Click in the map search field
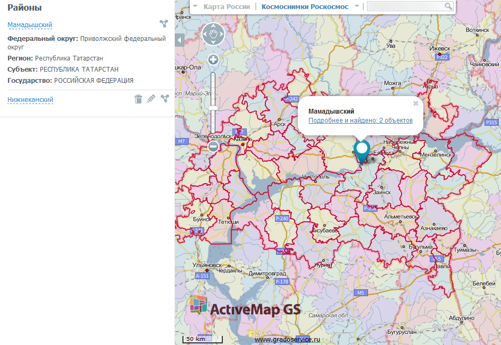 (405, 6)
